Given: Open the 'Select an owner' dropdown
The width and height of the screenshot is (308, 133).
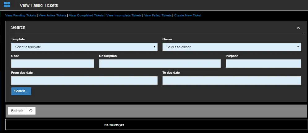Looking at the screenshot, I should [x=232, y=47].
